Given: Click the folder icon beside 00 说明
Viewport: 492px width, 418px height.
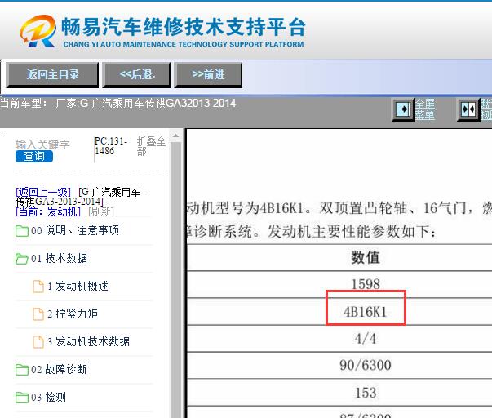Looking at the screenshot, I should [x=22, y=231].
